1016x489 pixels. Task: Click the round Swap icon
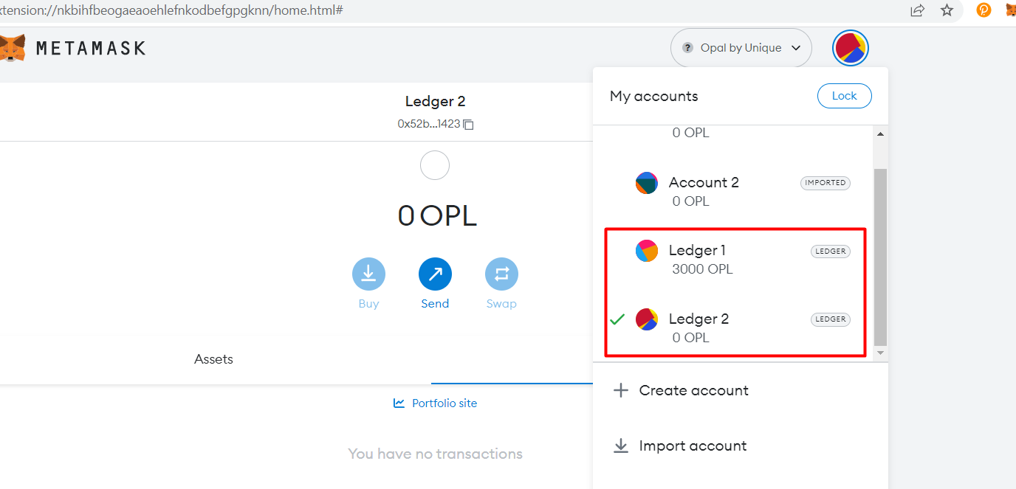point(501,274)
